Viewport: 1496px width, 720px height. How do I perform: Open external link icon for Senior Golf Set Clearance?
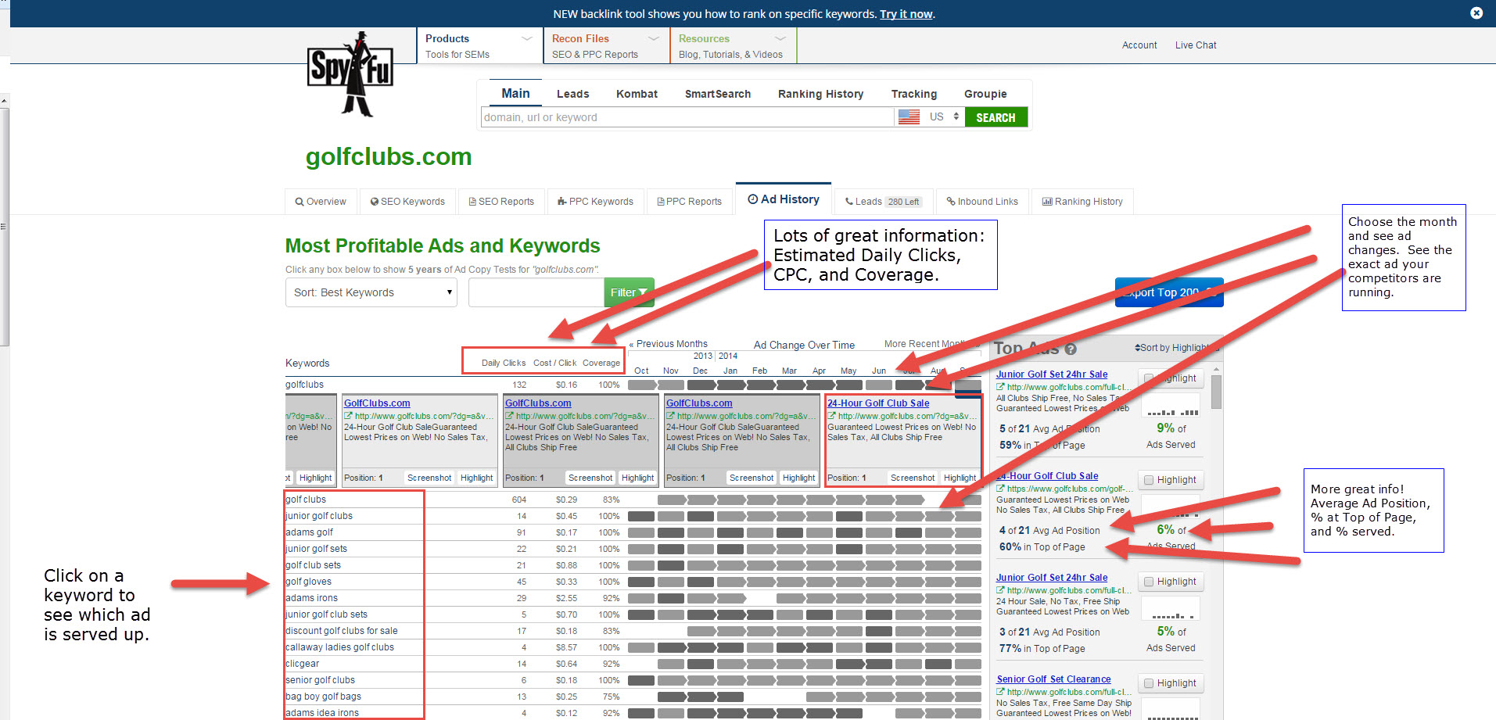[1000, 692]
